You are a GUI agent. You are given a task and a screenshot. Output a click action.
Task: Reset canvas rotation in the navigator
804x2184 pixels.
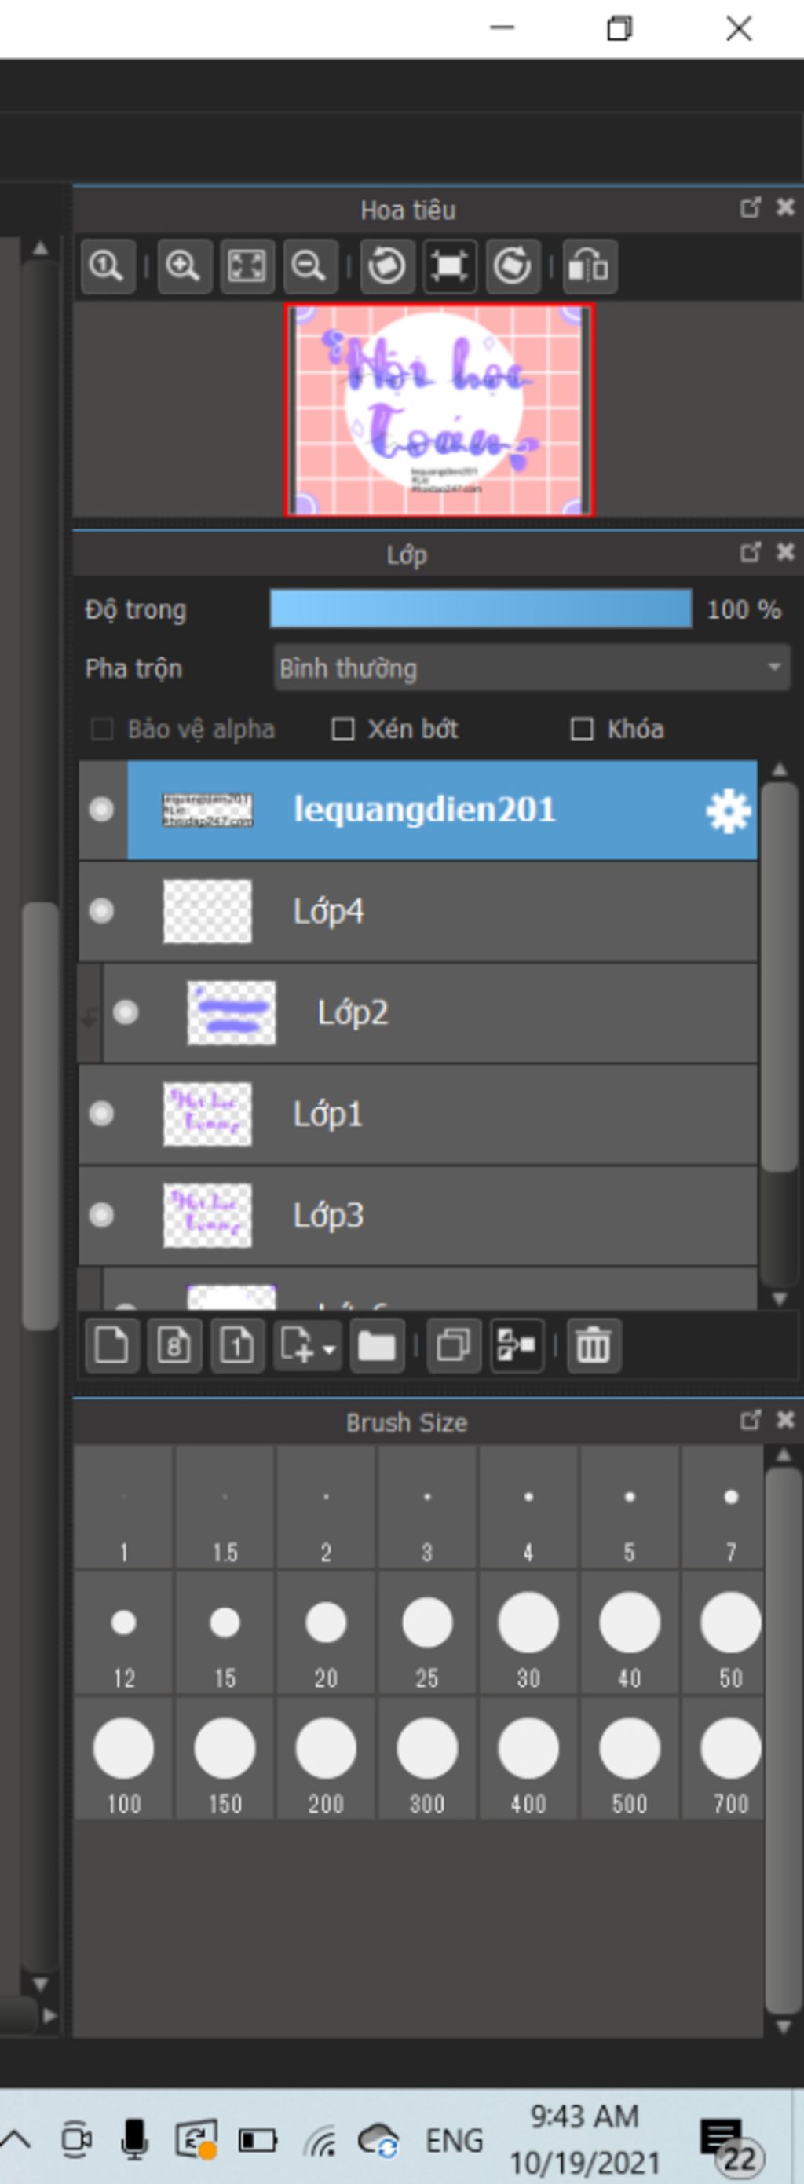tap(450, 266)
